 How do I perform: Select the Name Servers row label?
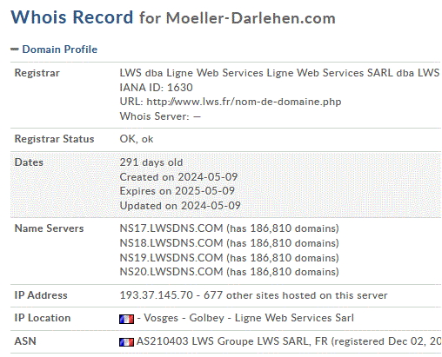[x=49, y=228]
